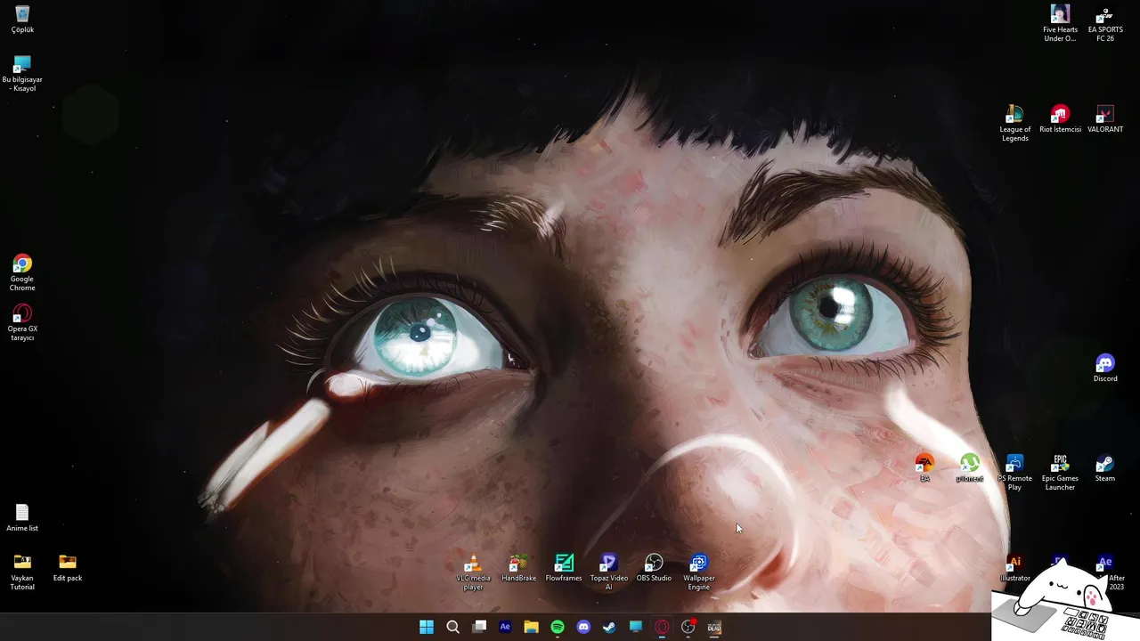Switch to Opera GX on the taskbar

[662, 627]
